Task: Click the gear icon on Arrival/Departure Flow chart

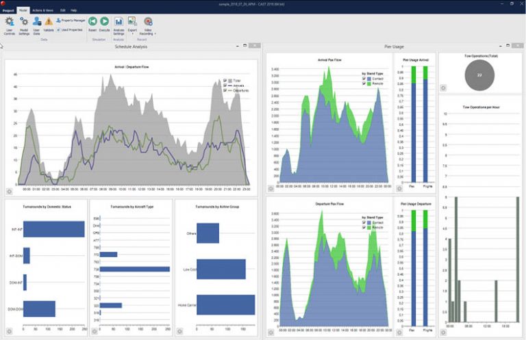Action: pos(10,192)
